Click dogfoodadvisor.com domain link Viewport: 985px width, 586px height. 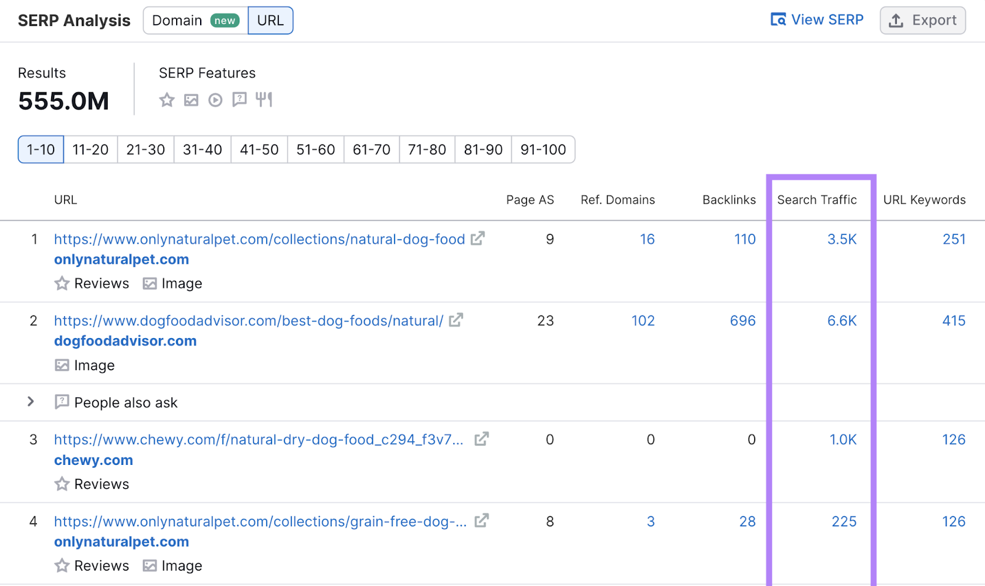(x=126, y=341)
